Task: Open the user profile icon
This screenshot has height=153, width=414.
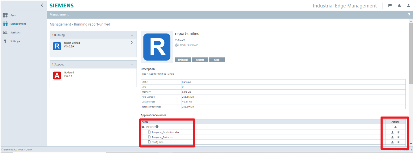Action: 408,5
